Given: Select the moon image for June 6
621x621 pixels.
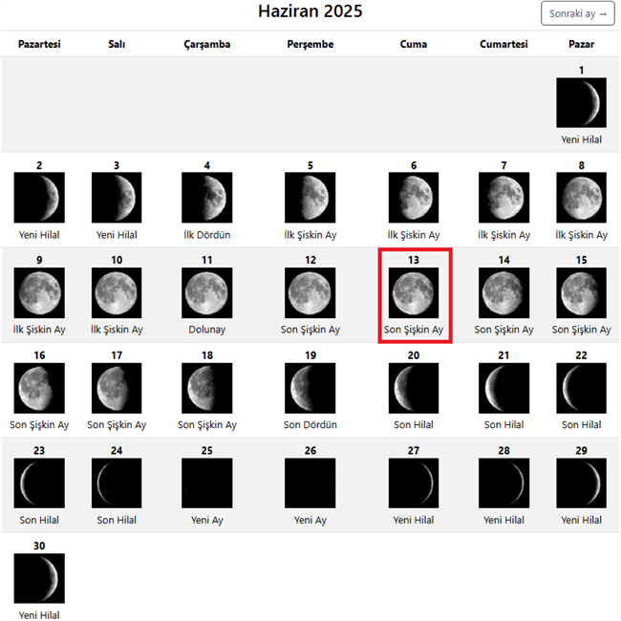Looking at the screenshot, I should point(414,198).
